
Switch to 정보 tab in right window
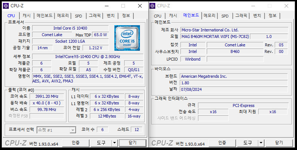pos(273,16)
